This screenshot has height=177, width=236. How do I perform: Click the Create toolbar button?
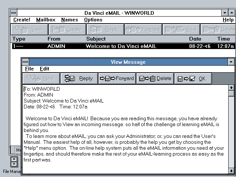click(67, 29)
